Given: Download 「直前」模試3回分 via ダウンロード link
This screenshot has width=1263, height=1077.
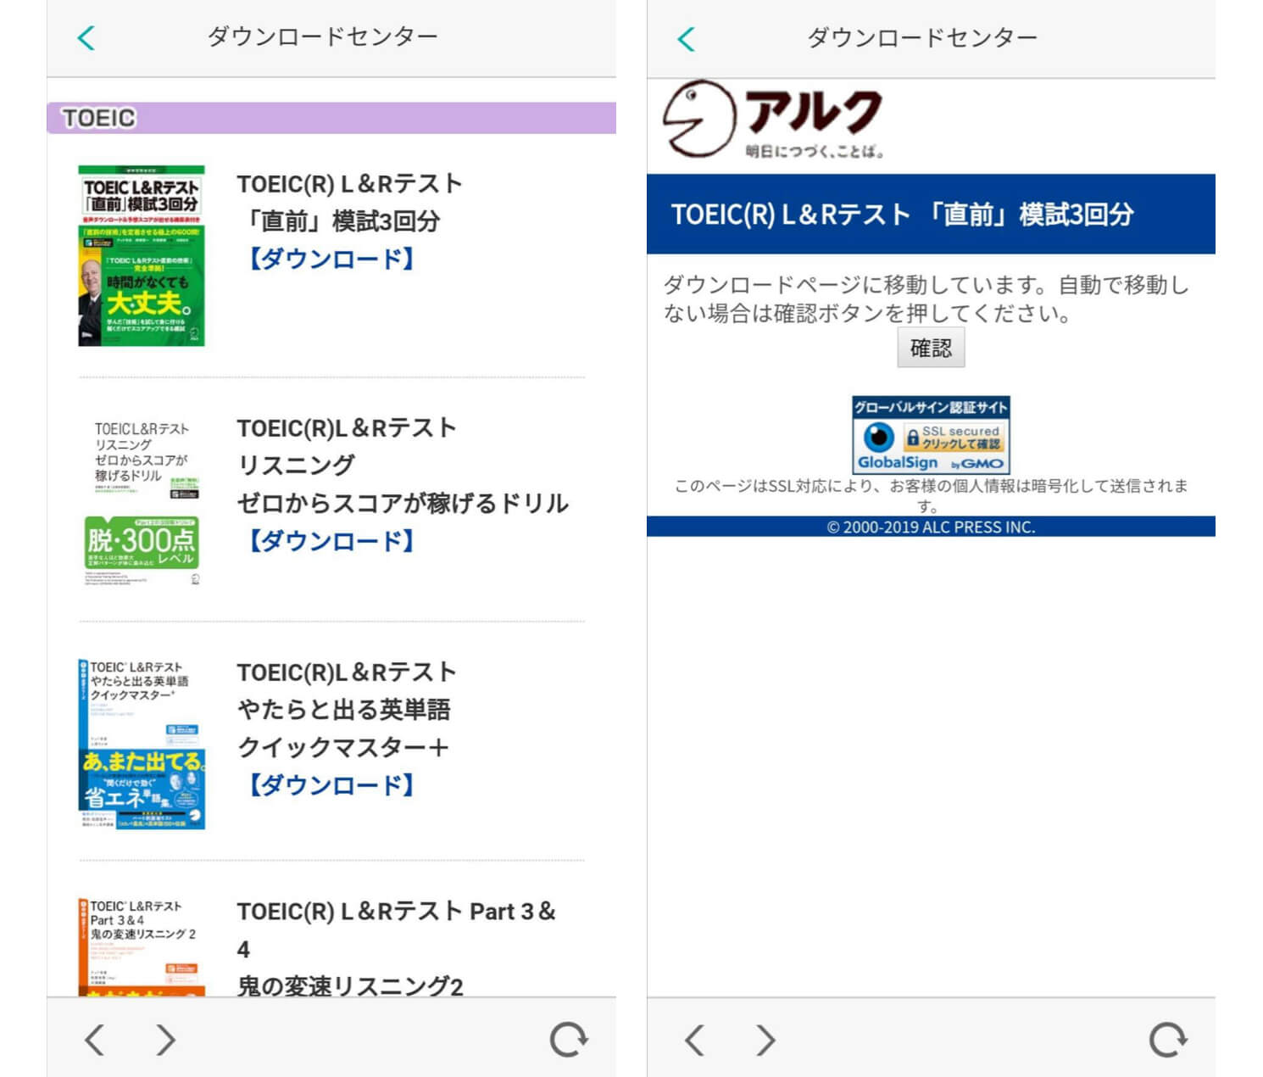Looking at the screenshot, I should tap(331, 259).
